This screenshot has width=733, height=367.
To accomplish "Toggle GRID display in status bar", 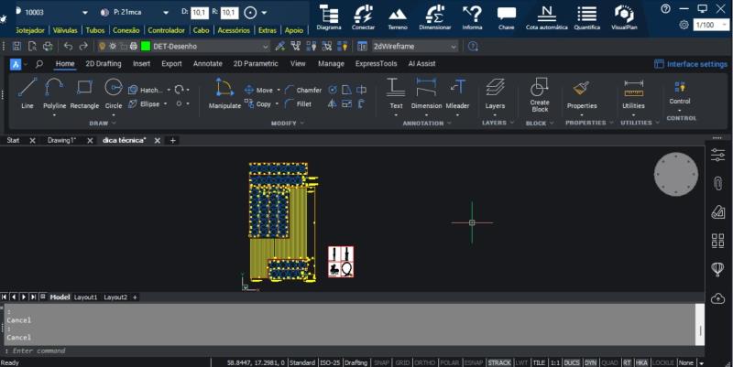I will tap(403, 362).
